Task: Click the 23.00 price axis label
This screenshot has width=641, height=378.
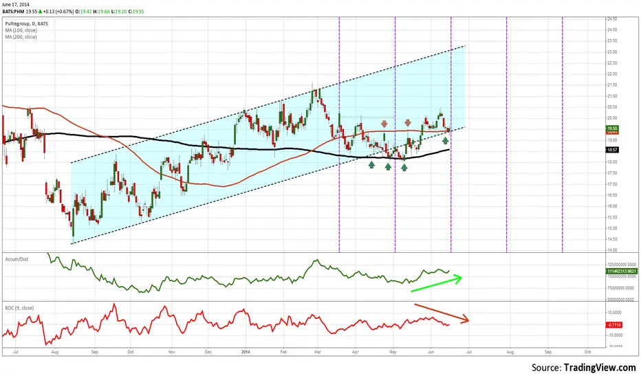Action: [x=612, y=52]
